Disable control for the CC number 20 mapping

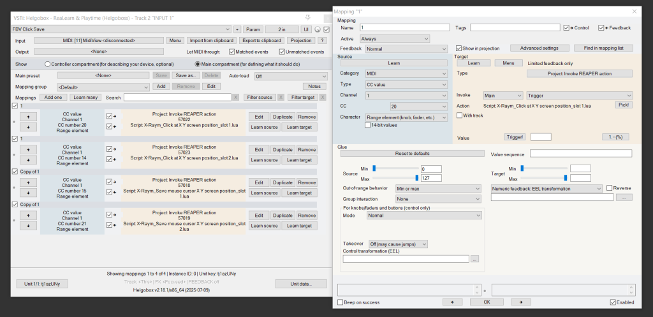coord(109,116)
